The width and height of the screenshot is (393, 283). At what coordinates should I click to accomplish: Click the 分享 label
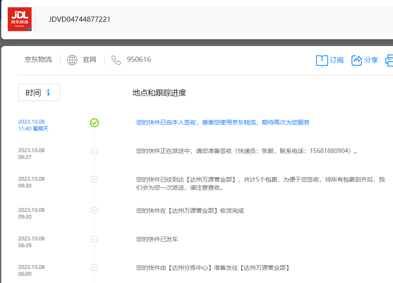[371, 60]
